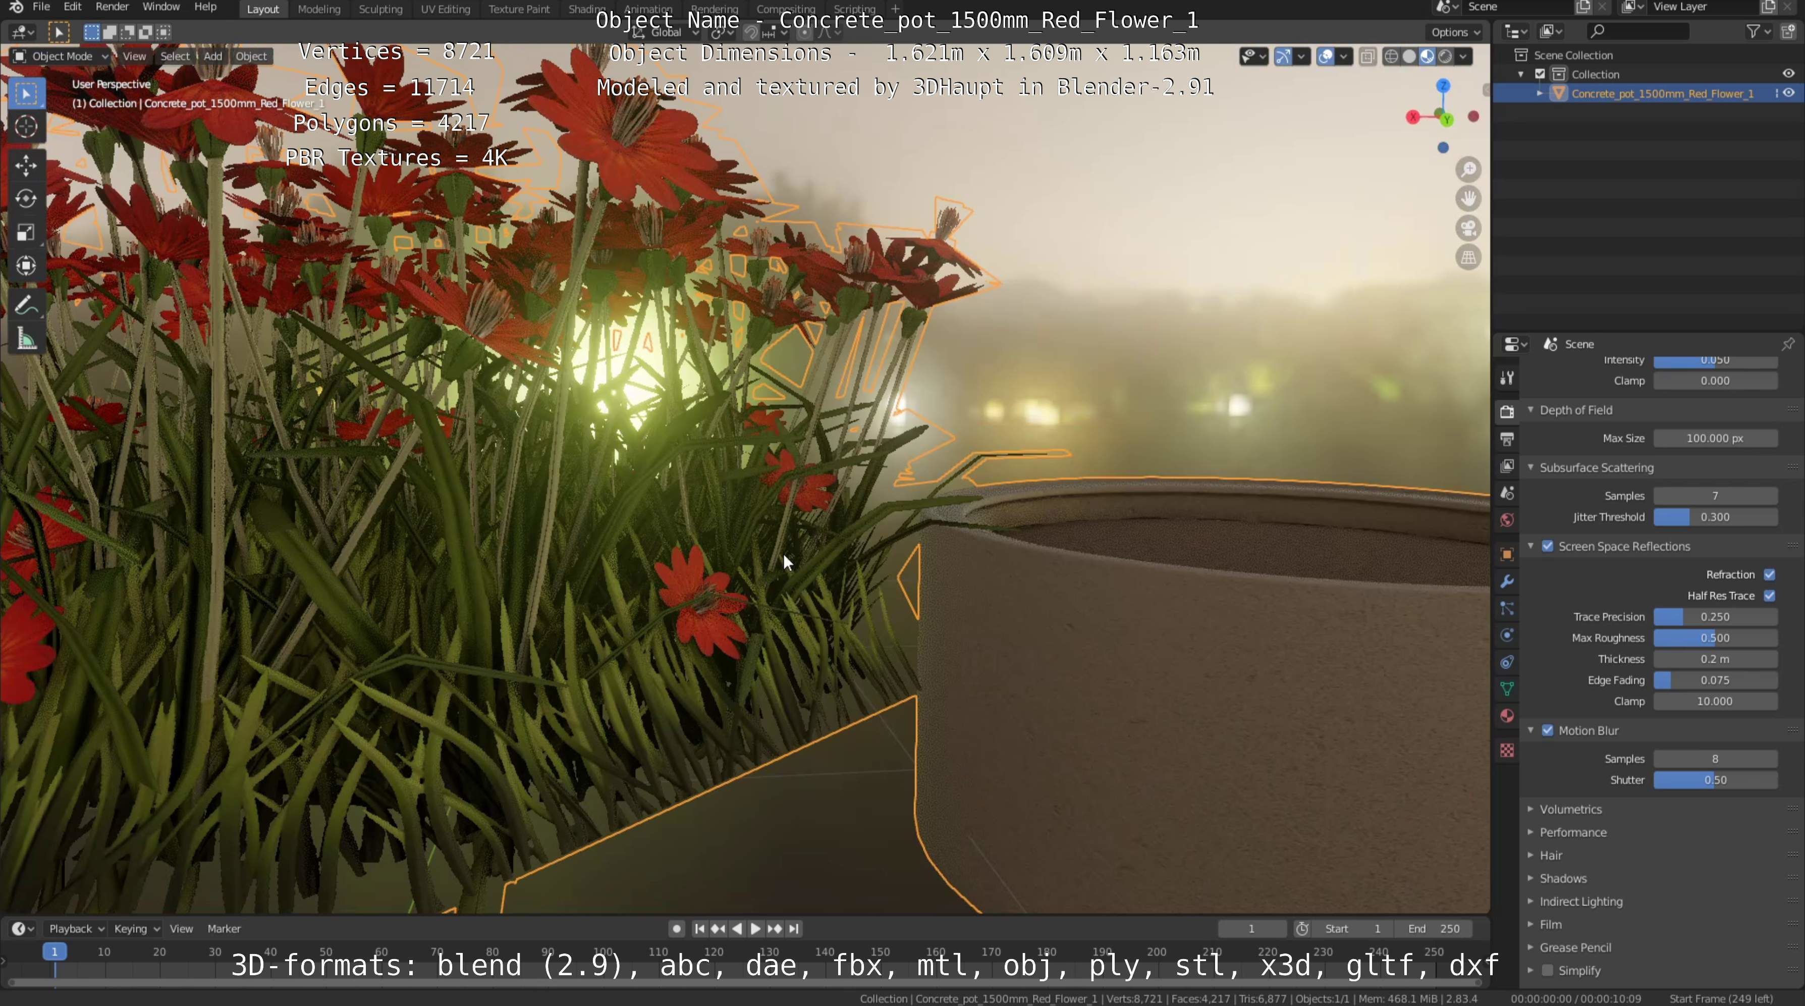Expand the Volumetrics panel
The height and width of the screenshot is (1006, 1805).
1570,810
